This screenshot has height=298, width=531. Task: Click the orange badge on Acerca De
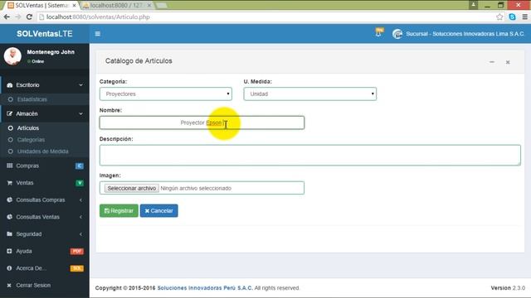[77, 268]
